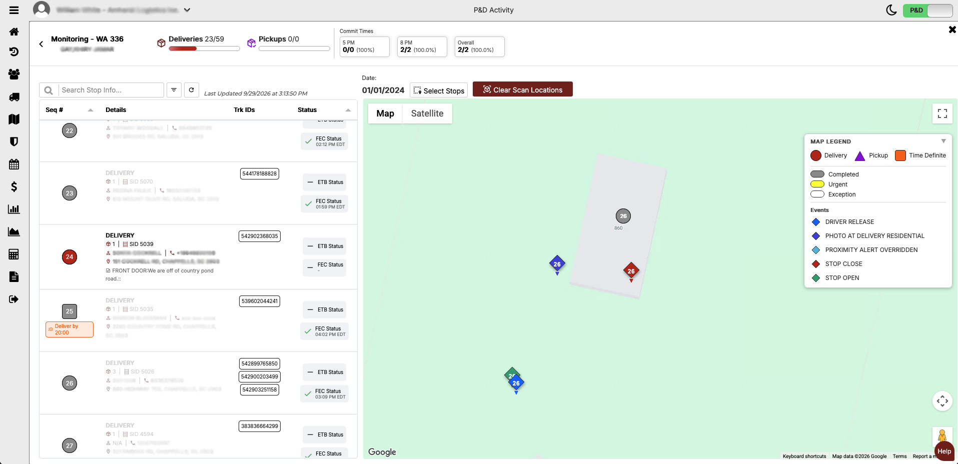Go back with the left chevron

(x=41, y=44)
